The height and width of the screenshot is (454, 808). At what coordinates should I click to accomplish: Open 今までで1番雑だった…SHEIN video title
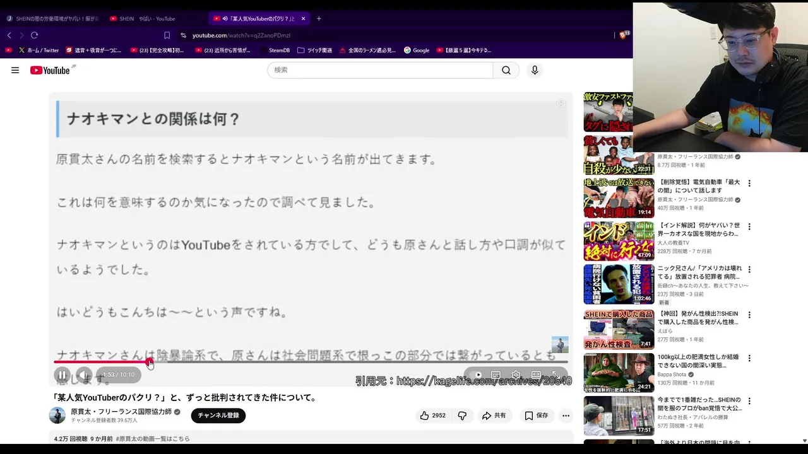tap(699, 404)
